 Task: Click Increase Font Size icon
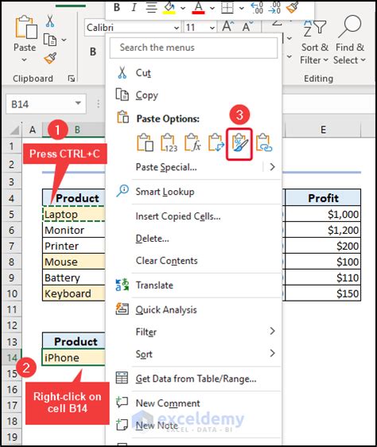[227, 26]
